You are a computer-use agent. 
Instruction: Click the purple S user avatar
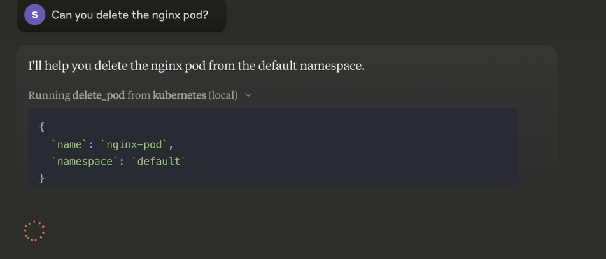click(x=35, y=15)
